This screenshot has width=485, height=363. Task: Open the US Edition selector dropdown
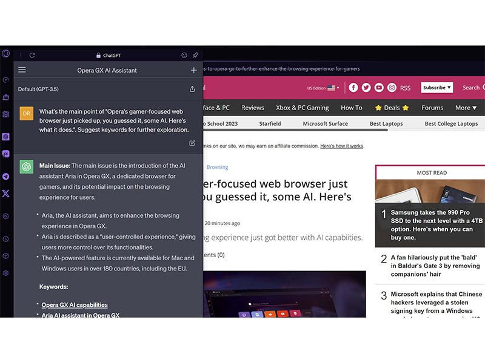(323, 88)
